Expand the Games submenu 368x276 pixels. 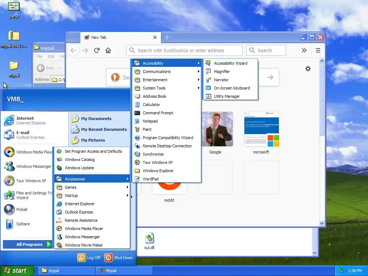point(92,187)
